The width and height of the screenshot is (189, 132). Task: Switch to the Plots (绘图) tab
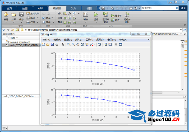point(25,8)
